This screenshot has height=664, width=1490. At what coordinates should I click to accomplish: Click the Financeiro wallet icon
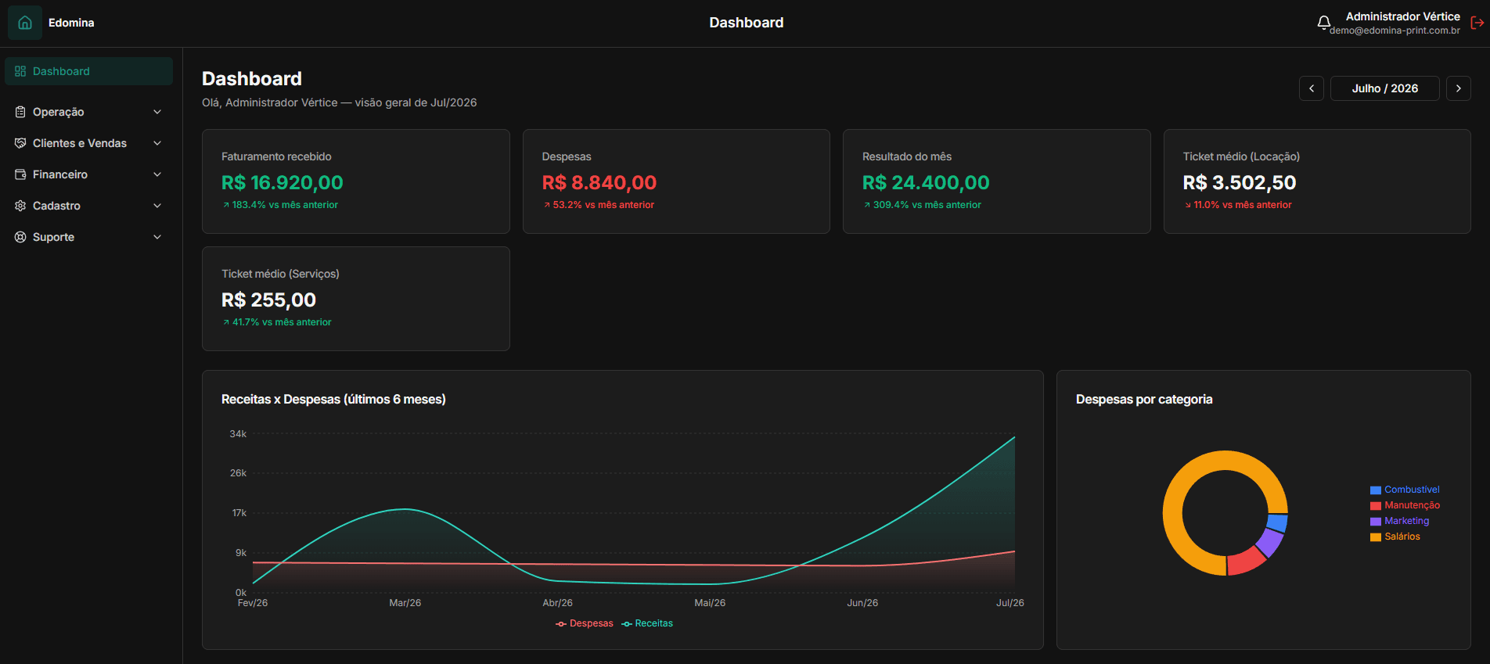coord(20,174)
